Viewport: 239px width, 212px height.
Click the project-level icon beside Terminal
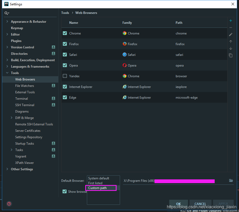click(53, 98)
